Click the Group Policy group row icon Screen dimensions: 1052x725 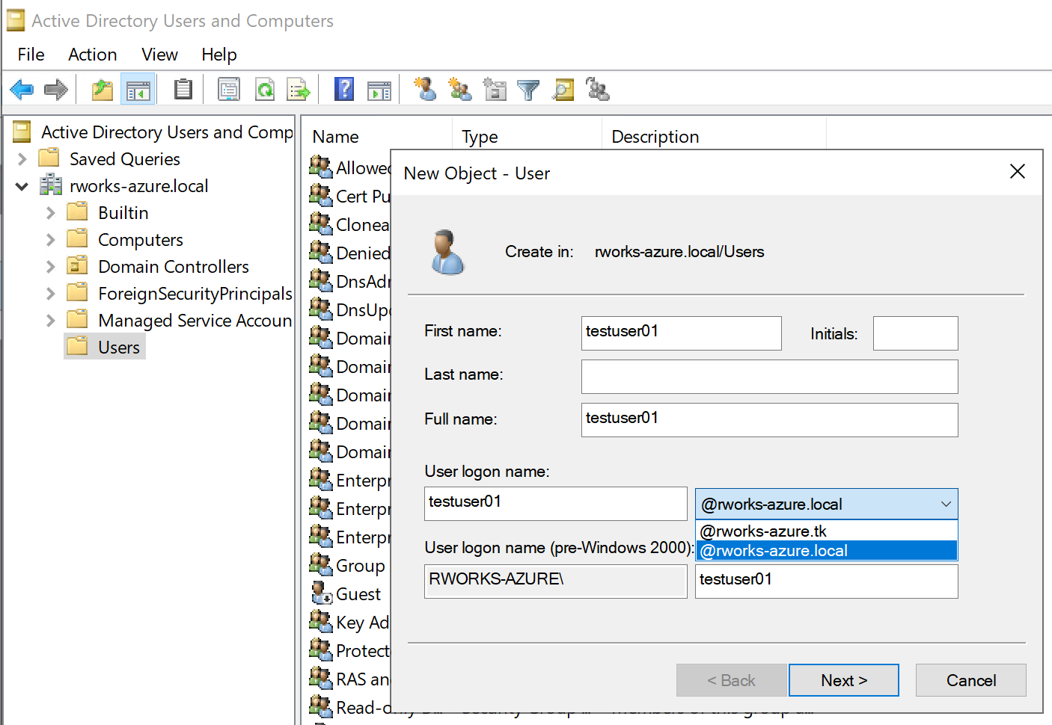click(x=321, y=564)
